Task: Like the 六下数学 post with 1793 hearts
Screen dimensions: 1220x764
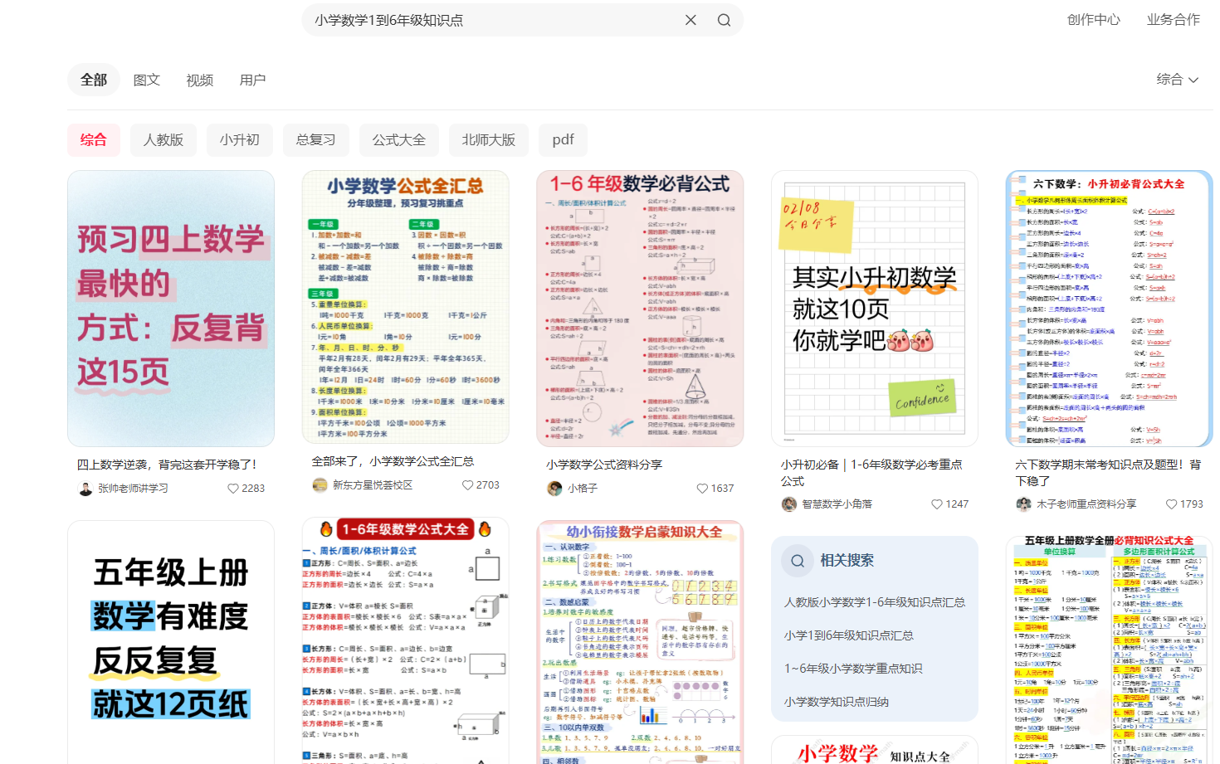Action: tap(1172, 504)
